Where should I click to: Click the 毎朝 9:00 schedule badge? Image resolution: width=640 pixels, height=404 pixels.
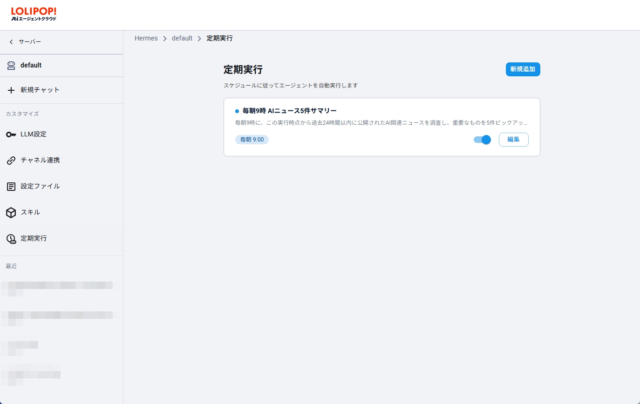click(252, 140)
